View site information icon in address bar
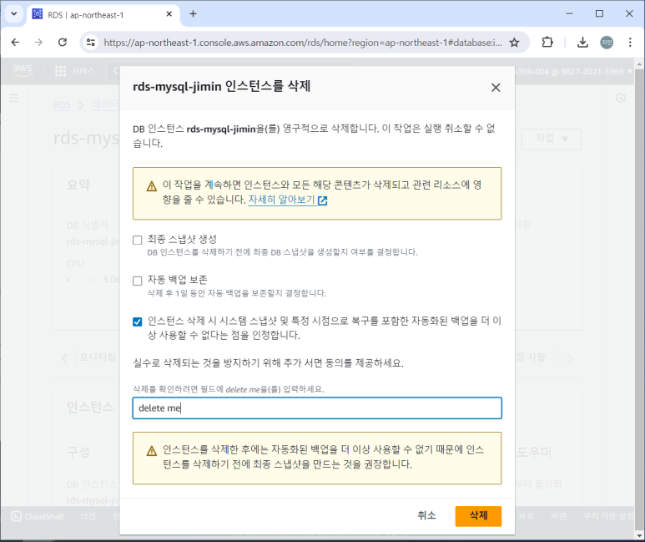645x542 pixels. click(x=90, y=43)
